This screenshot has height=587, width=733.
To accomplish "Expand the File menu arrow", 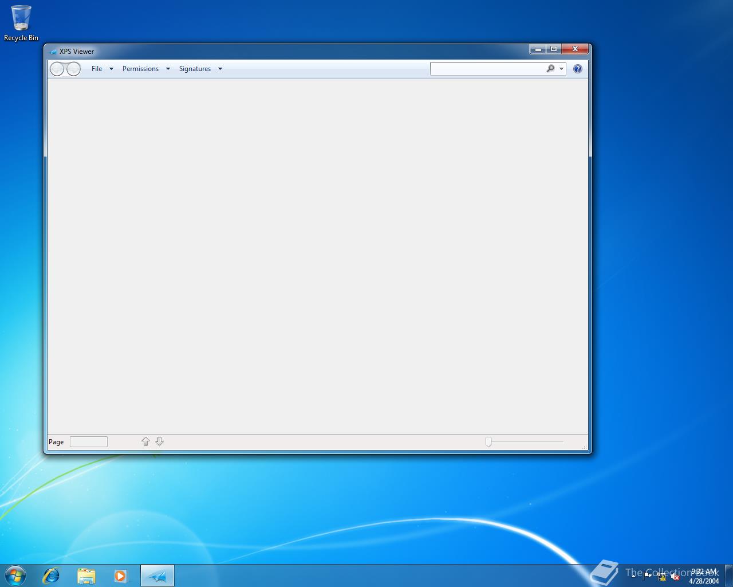I will point(111,69).
